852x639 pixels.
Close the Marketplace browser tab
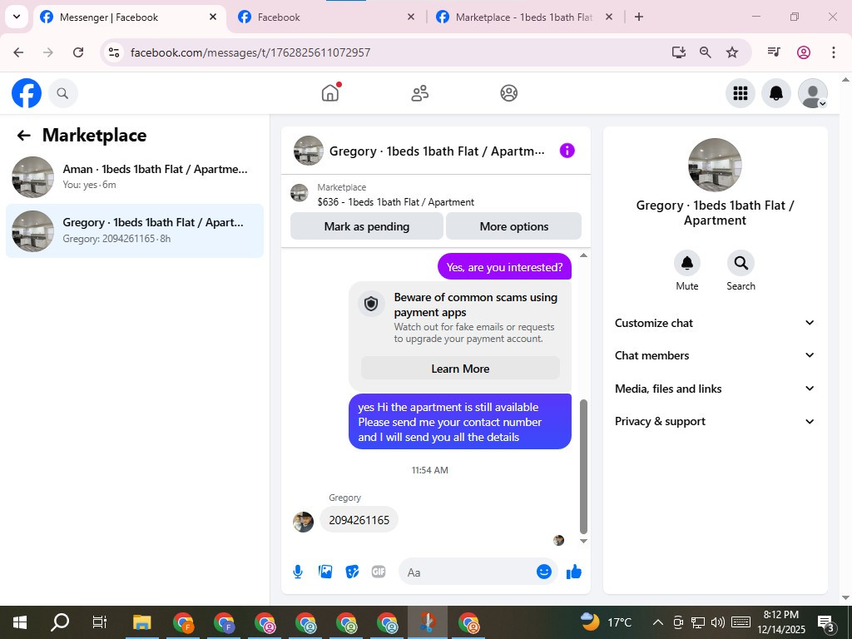(609, 17)
